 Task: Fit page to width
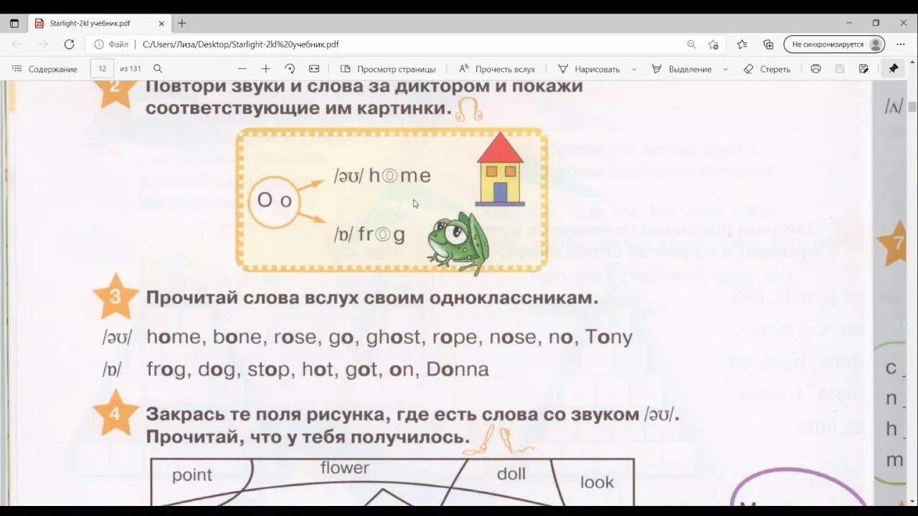314,69
